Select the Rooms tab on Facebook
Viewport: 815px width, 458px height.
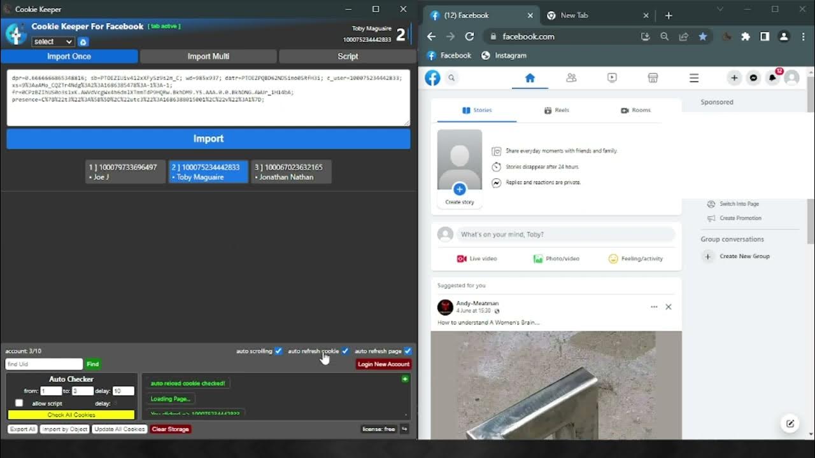point(635,110)
